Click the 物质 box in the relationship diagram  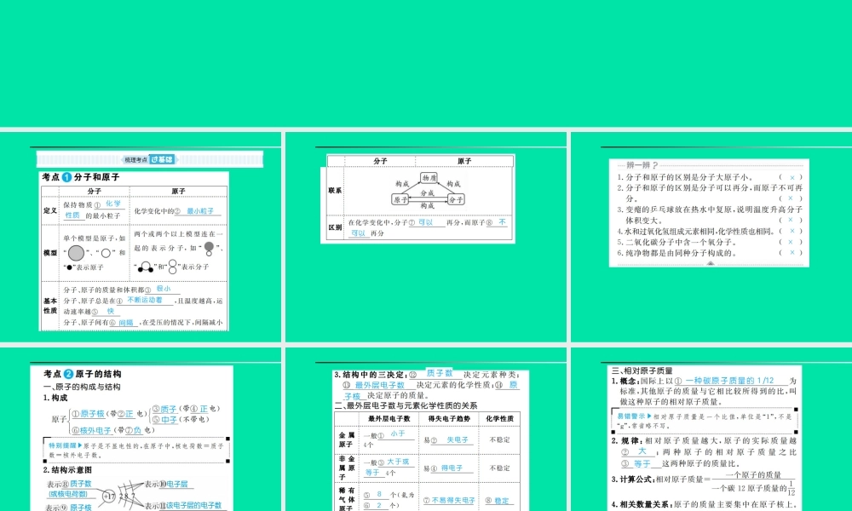pos(429,178)
